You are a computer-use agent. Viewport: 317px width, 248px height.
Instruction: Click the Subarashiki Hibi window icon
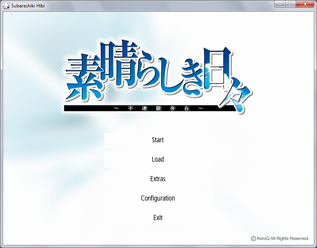tap(6, 6)
